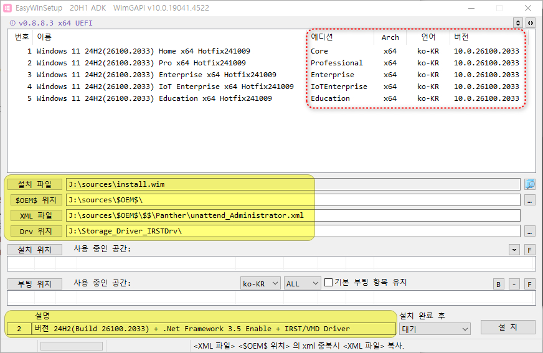The image size is (543, 353).
Task: Click the 이름 column header
Action: (x=169, y=37)
